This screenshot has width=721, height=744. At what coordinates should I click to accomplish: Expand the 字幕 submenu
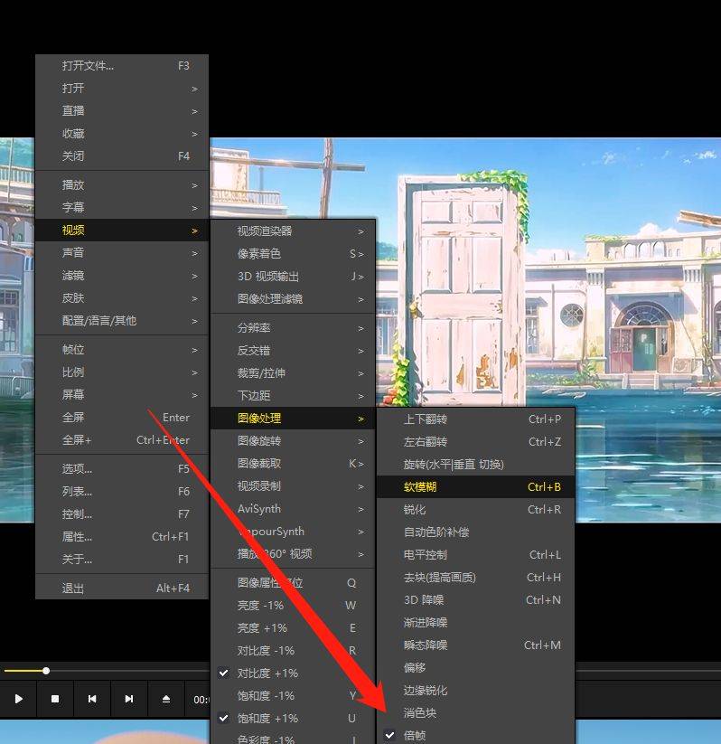tap(122, 208)
